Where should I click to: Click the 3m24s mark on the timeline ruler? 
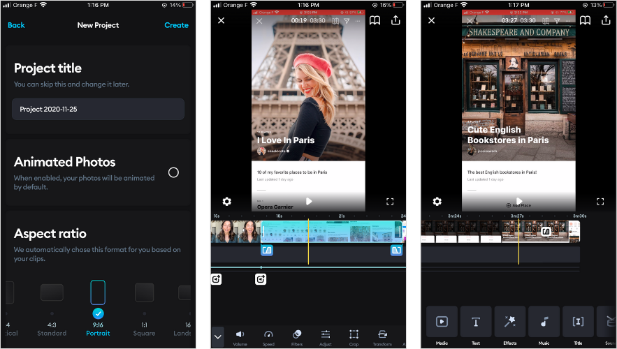pyautogui.click(x=454, y=216)
